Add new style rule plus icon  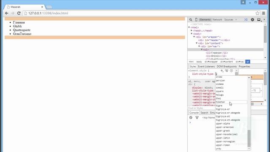222,71
